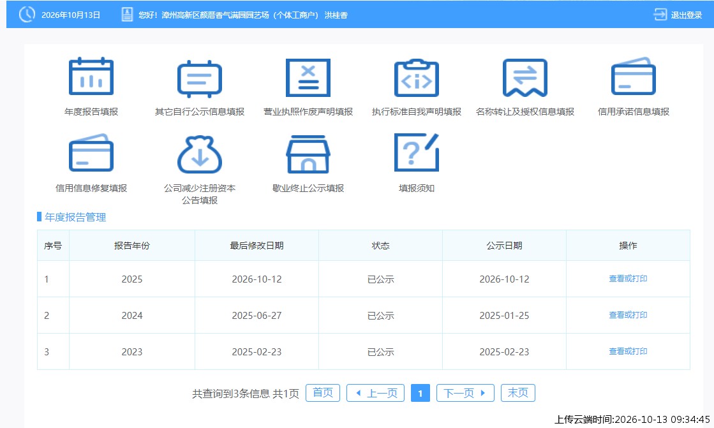Viewport: 714px width, 428px height.
Task: Click the 歇业终止公示填报 label
Action: [x=308, y=188]
